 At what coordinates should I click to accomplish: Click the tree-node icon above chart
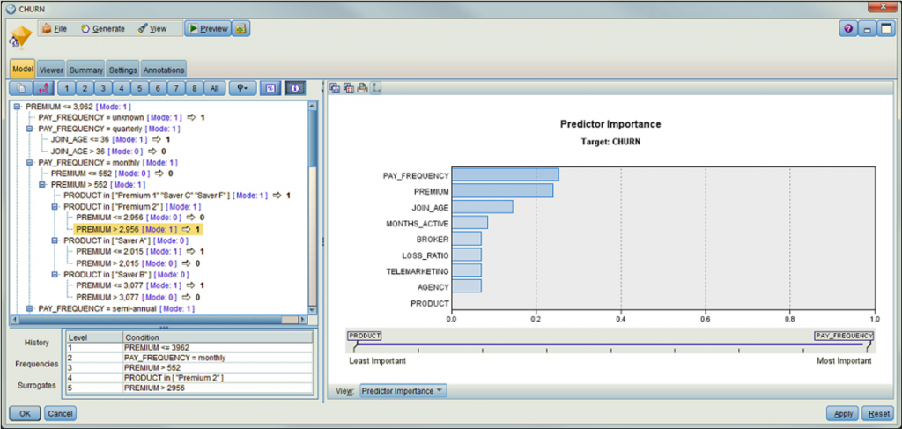pos(375,88)
